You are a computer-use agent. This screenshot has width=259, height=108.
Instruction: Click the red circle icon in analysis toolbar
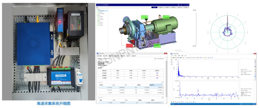pos(177,58)
